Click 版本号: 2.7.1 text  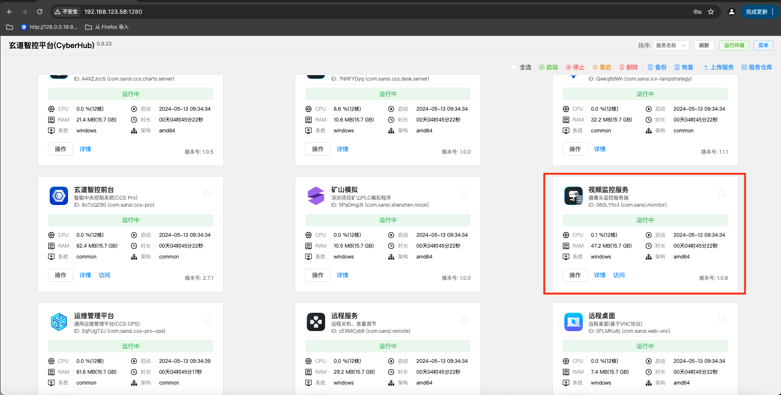pos(199,278)
